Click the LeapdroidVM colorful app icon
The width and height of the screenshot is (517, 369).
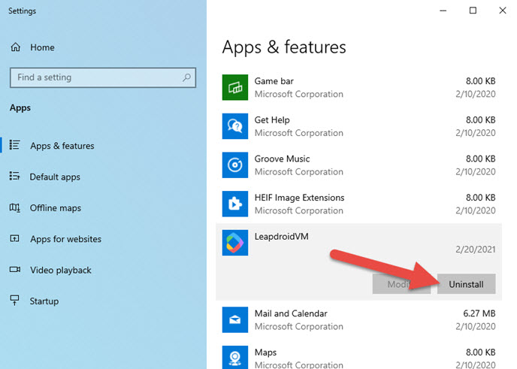pos(235,243)
